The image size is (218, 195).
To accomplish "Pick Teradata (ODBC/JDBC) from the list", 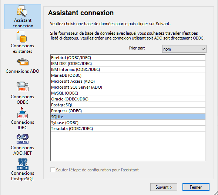I will point(128,129).
